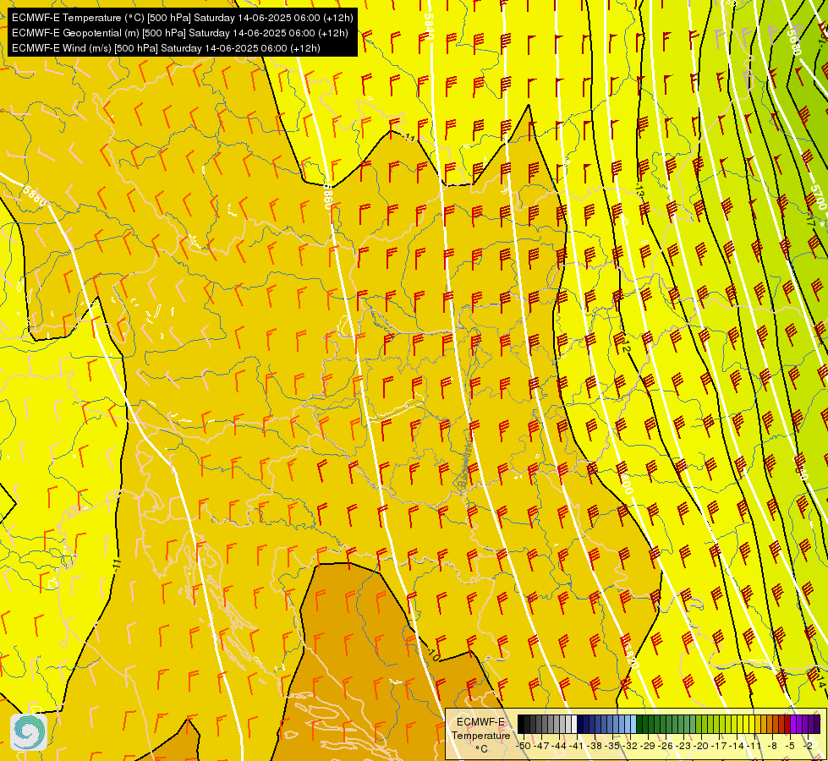The height and width of the screenshot is (761, 828).
Task: Click the -2 value in the legend
Action: (x=809, y=745)
